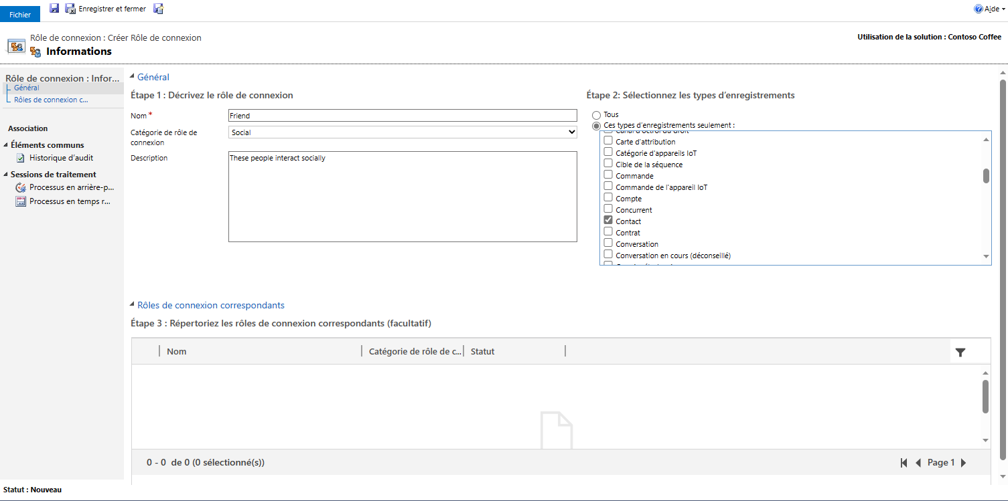Click grid scrollbar up arrow

[x=986, y=373]
